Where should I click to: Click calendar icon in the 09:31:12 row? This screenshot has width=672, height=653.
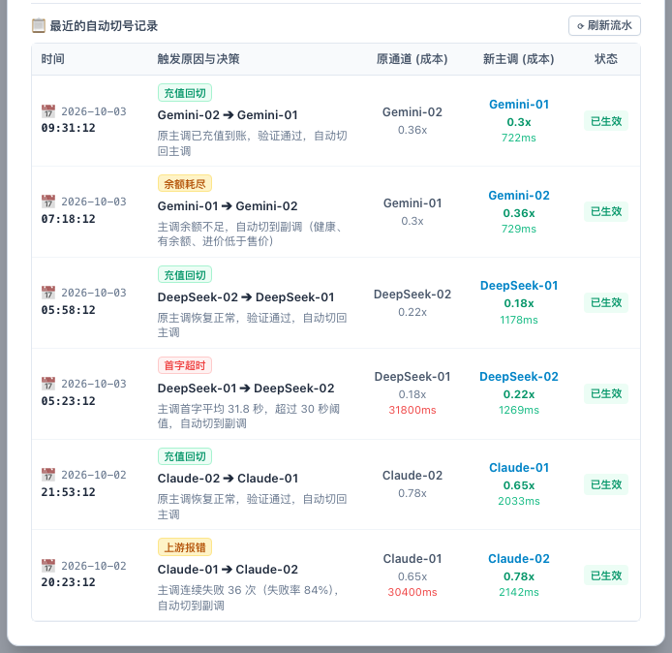coord(48,111)
